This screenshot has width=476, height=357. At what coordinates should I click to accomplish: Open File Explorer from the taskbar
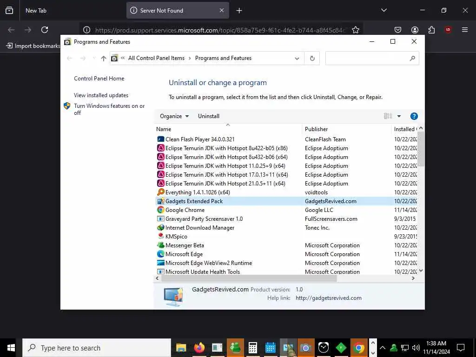click(181, 348)
